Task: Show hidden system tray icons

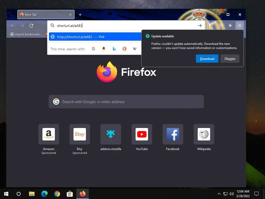Action: click(219, 194)
